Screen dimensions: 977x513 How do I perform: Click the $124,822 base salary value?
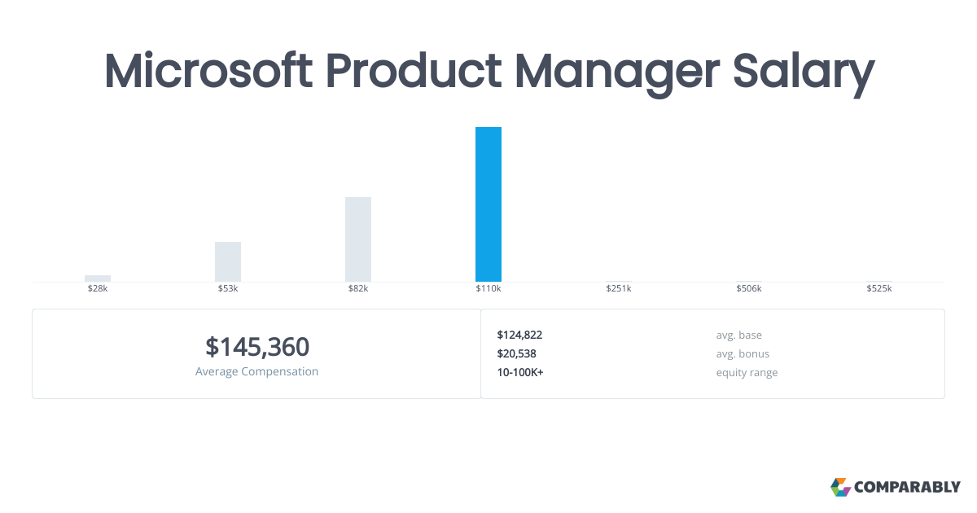click(519, 335)
